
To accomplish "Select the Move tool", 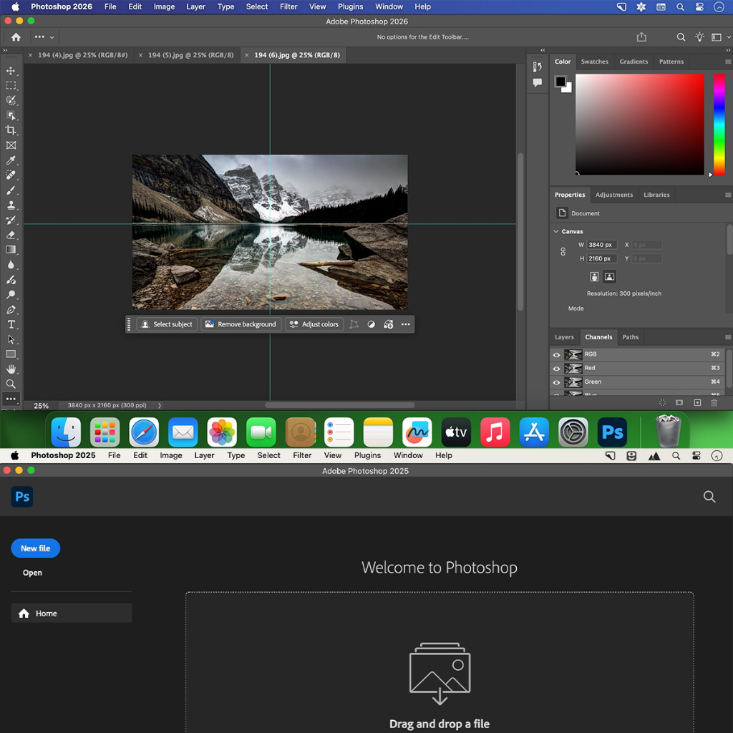I will [11, 71].
